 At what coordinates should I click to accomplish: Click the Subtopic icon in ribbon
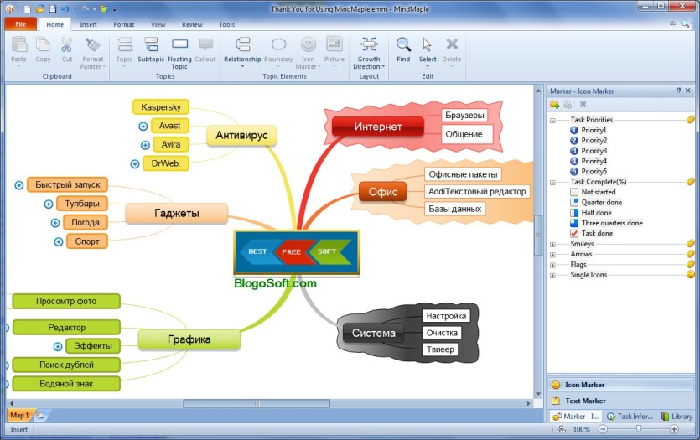coord(151,44)
